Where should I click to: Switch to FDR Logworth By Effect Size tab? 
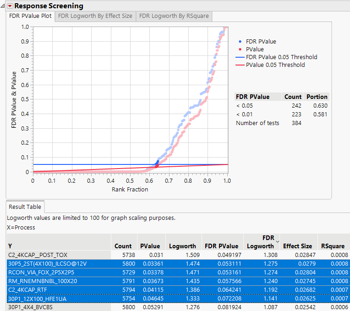pos(95,16)
